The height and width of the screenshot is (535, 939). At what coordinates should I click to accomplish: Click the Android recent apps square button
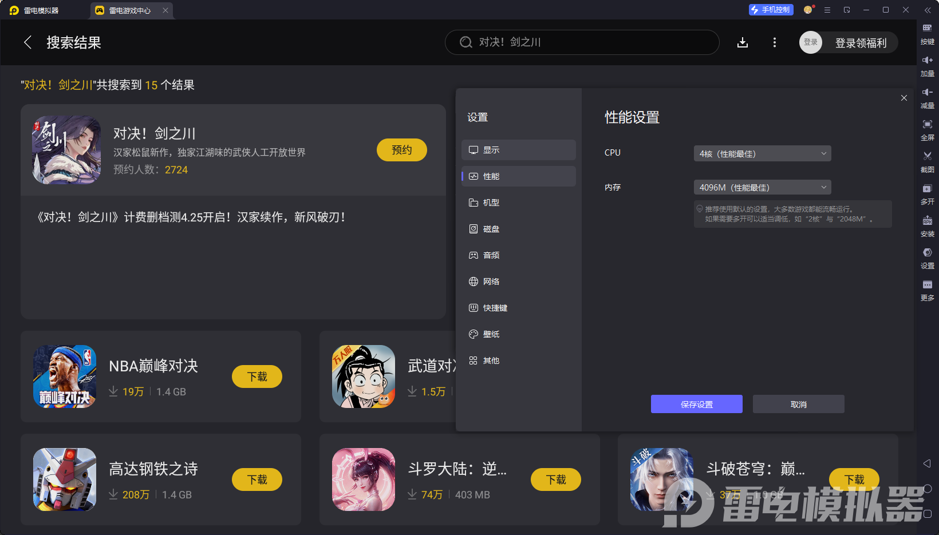[928, 514]
